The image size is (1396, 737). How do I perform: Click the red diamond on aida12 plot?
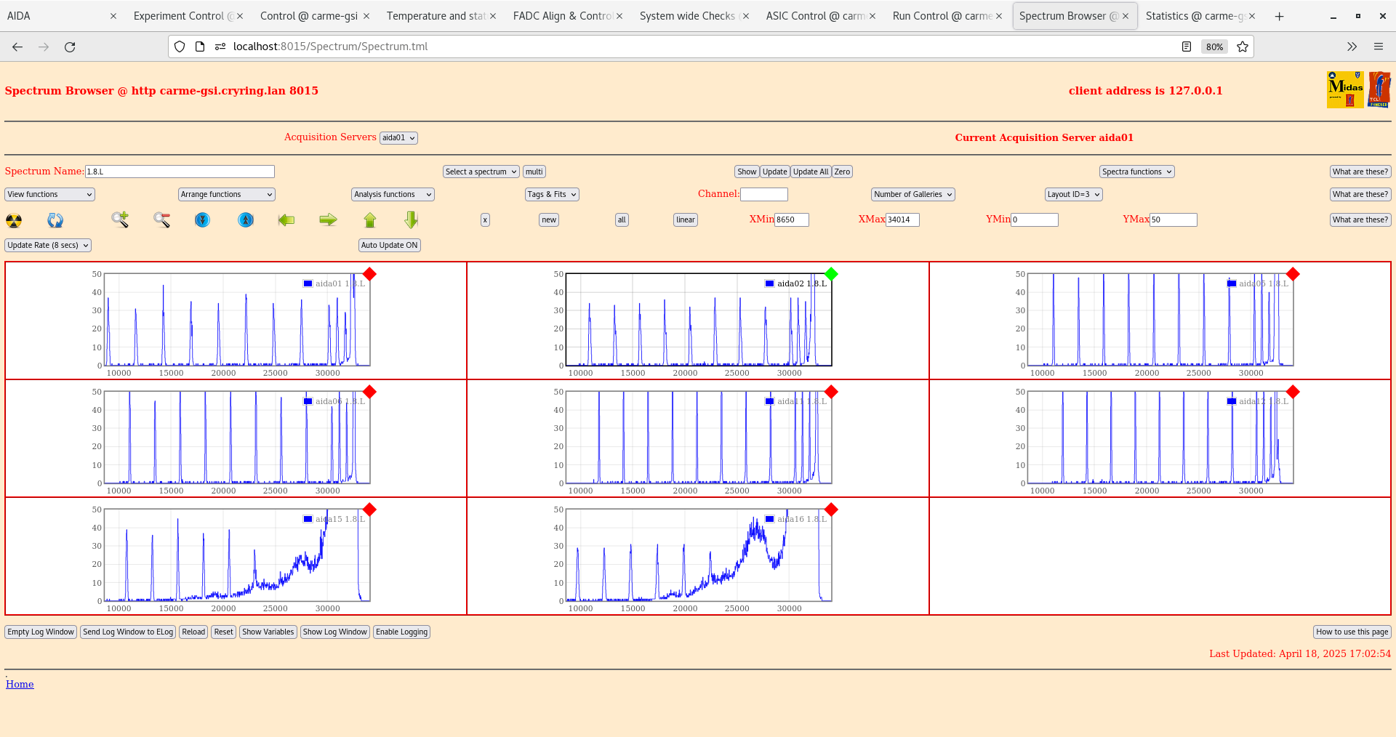click(x=1293, y=392)
